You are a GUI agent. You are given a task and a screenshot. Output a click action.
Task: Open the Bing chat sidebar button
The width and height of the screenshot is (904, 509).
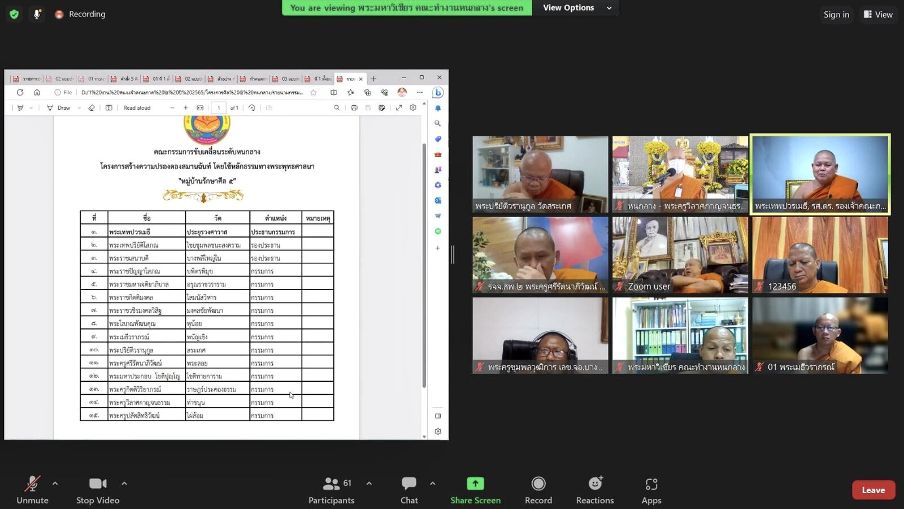click(438, 93)
